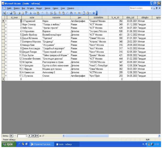Click the пуск Start button
Viewport: 162px width, 148px height.
[x=9, y=144]
